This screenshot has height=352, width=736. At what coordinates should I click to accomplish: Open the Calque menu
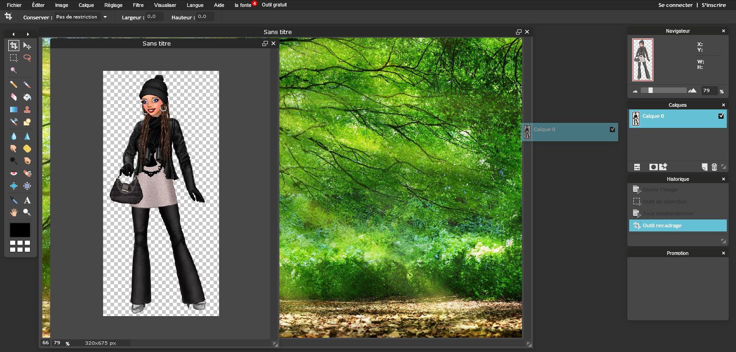click(86, 5)
